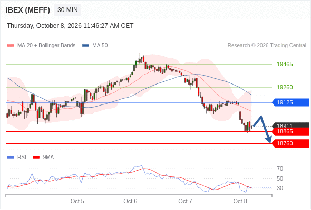
Task: Click the date line 'Thursday, October 8, 2026 11:46:27 AM CET'
Action: tap(70, 26)
